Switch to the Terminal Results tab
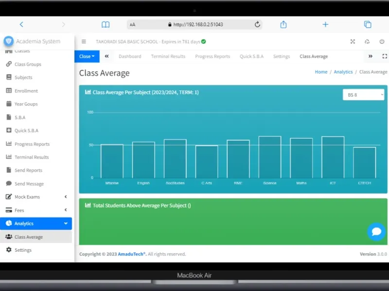The height and width of the screenshot is (291, 389). [168, 56]
